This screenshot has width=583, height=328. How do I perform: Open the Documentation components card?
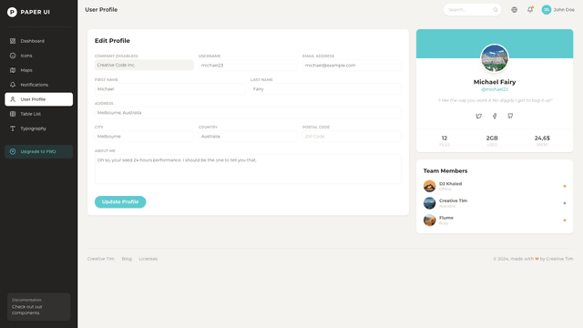pyautogui.click(x=38, y=306)
